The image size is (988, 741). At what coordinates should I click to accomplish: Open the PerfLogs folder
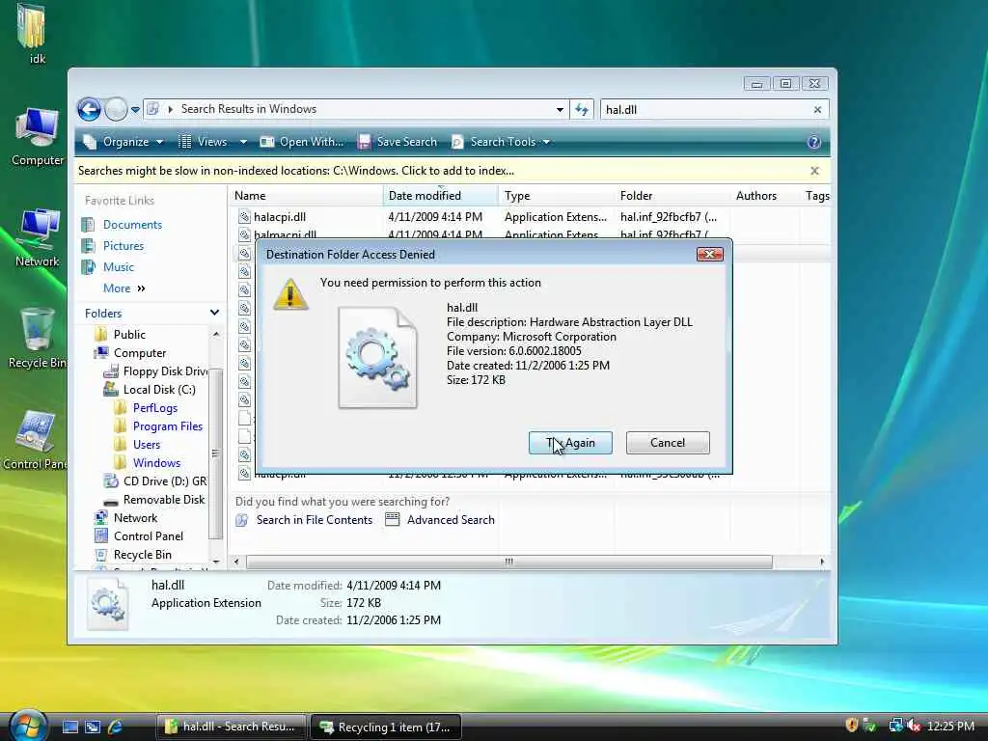click(155, 408)
